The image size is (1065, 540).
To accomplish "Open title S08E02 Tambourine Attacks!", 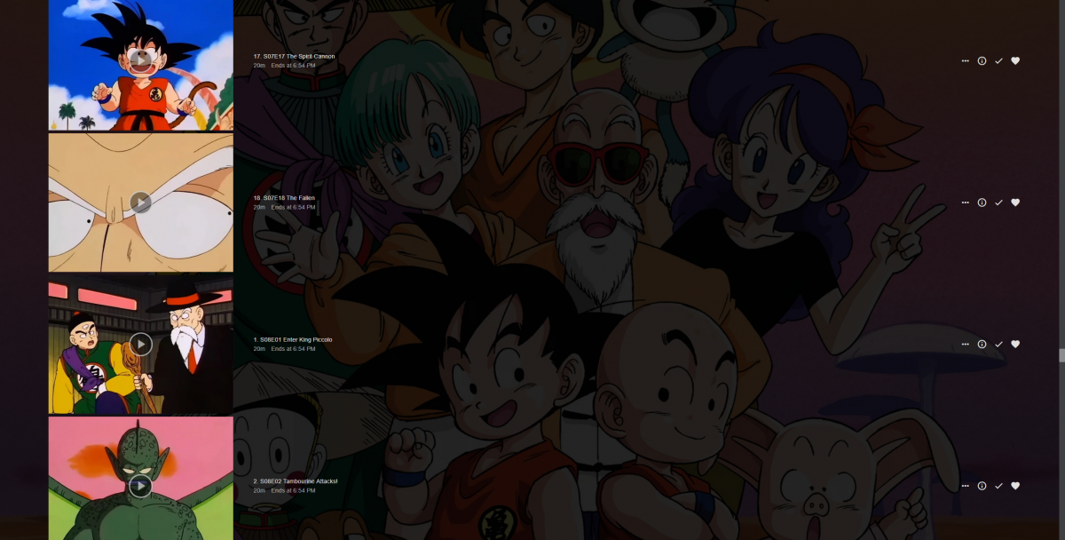I will [296, 481].
